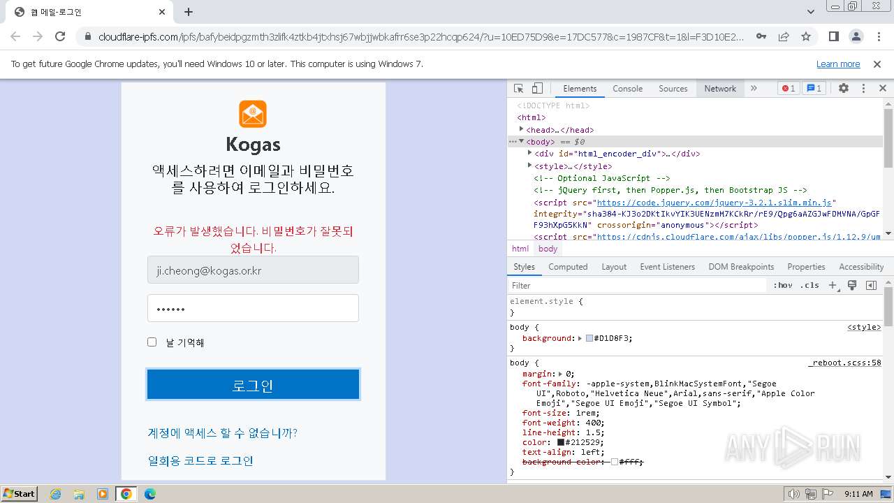894x503 pixels.
Task: Go forward in browser history
Action: coord(38,36)
